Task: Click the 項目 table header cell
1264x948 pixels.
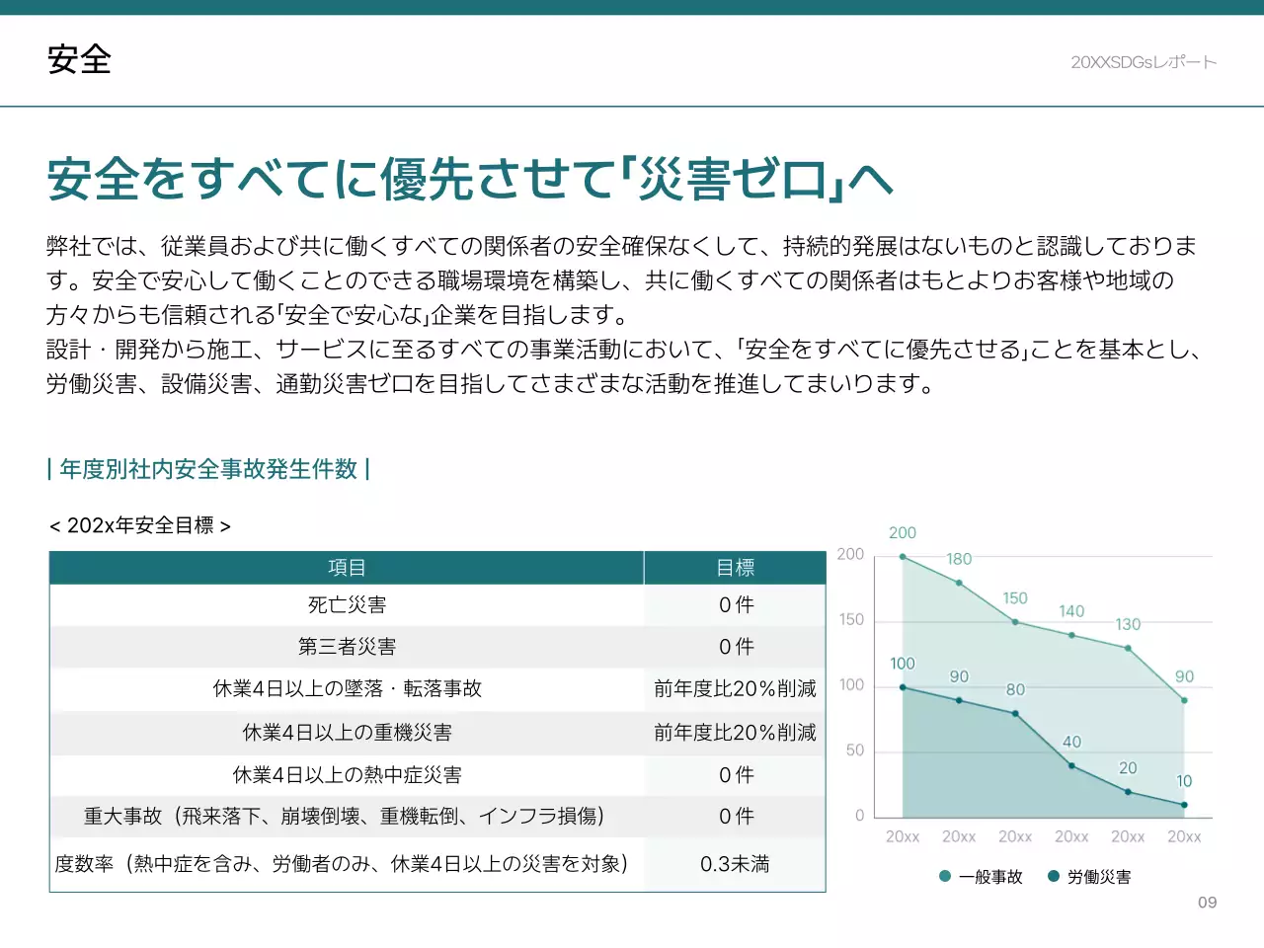Action: [346, 567]
